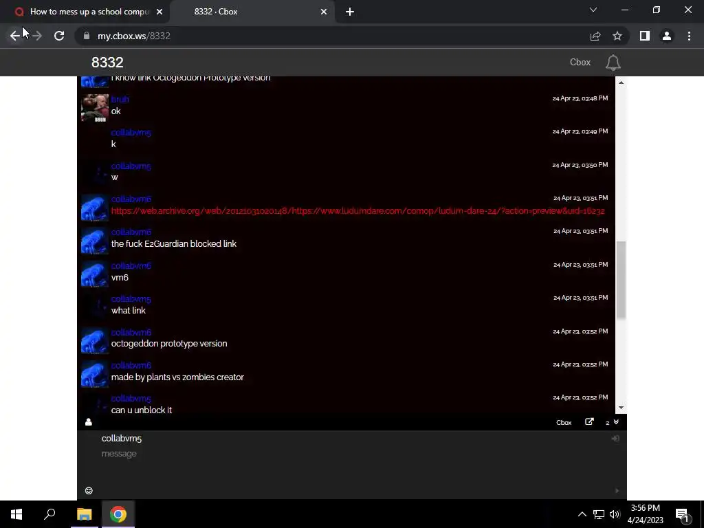Open the Windows Start menu
This screenshot has height=528, width=704.
[x=16, y=514]
